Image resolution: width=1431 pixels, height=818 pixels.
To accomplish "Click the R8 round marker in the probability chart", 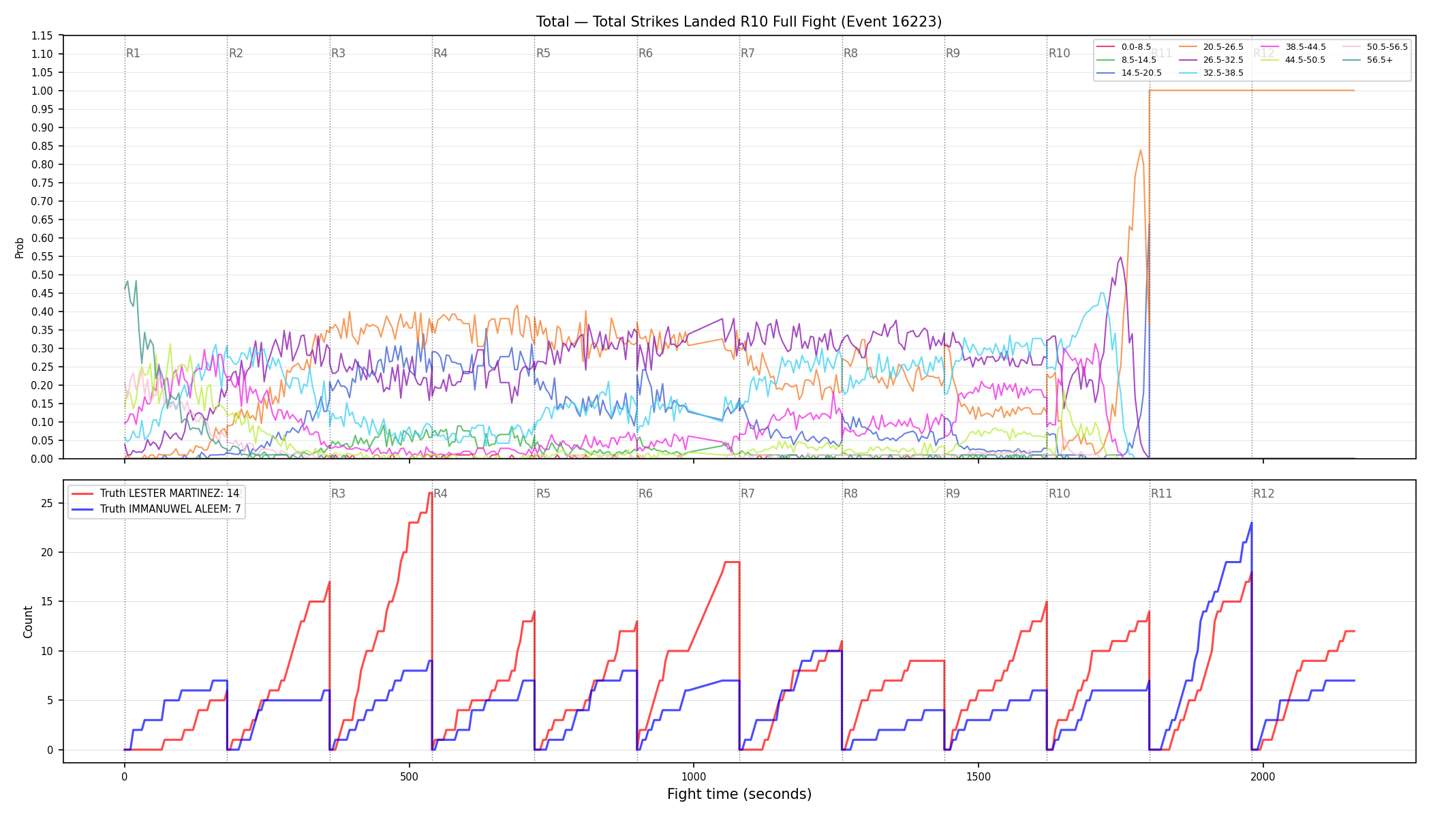I will pyautogui.click(x=850, y=53).
